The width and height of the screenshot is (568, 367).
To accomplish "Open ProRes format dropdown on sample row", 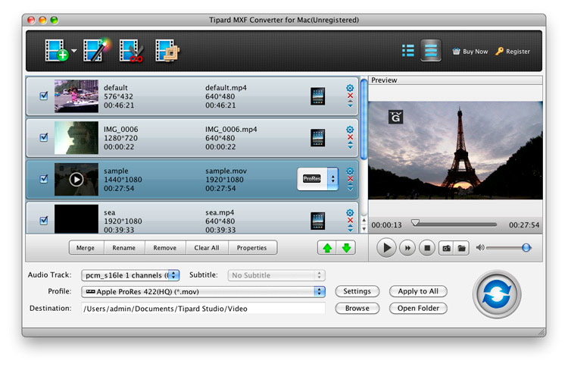I will [318, 179].
